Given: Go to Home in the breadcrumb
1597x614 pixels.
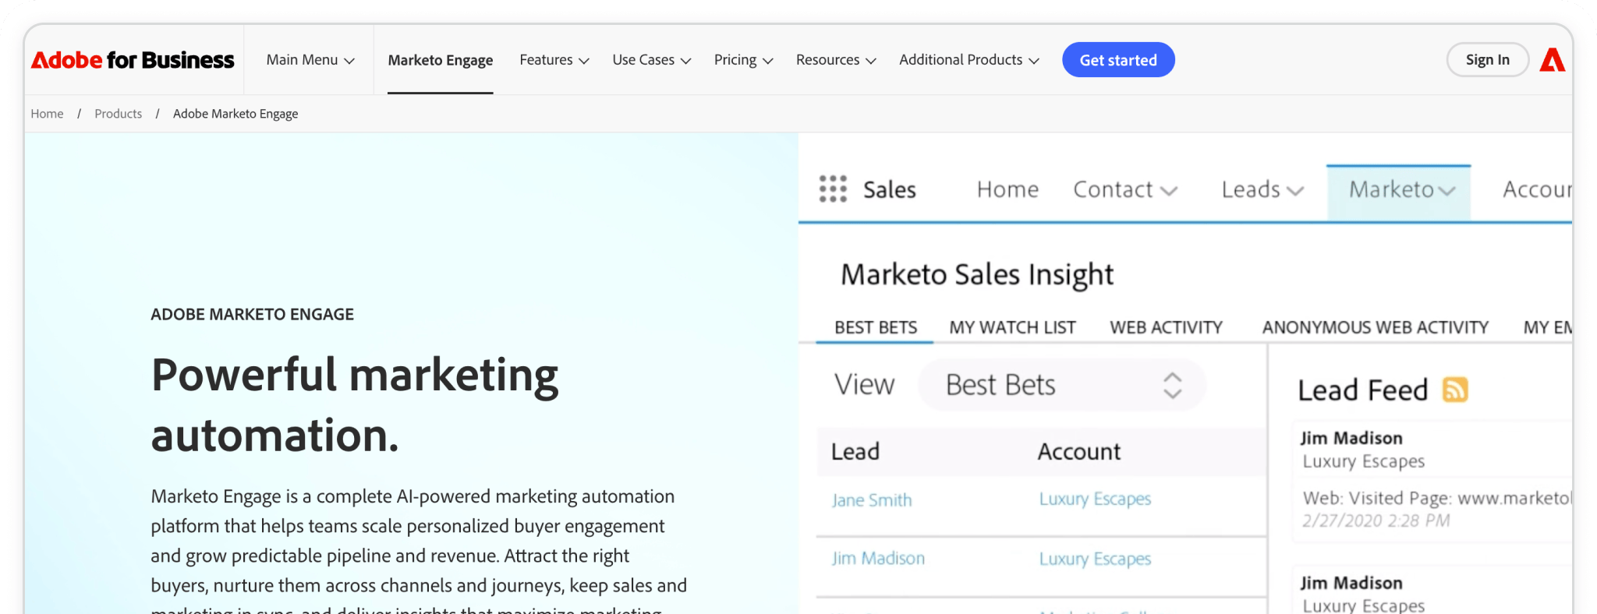Looking at the screenshot, I should [x=47, y=114].
